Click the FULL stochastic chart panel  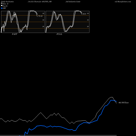(x=67, y=22)
